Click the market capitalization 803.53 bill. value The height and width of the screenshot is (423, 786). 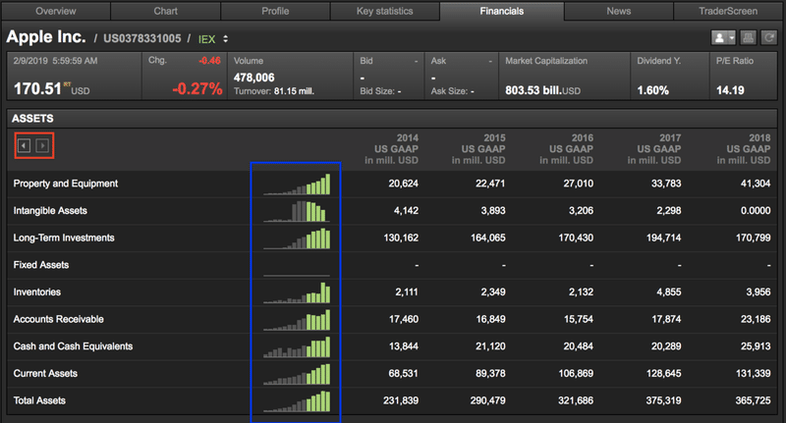tap(543, 90)
